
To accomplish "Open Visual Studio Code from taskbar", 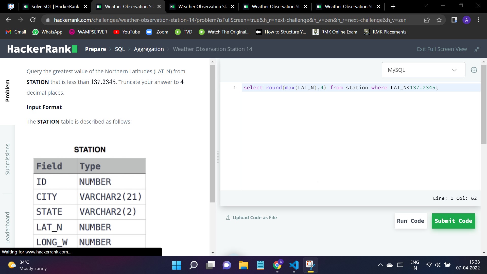I will pyautogui.click(x=294, y=265).
